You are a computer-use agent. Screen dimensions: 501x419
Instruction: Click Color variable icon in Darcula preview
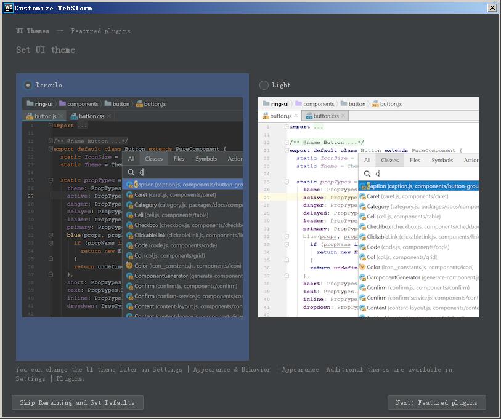pos(129,266)
